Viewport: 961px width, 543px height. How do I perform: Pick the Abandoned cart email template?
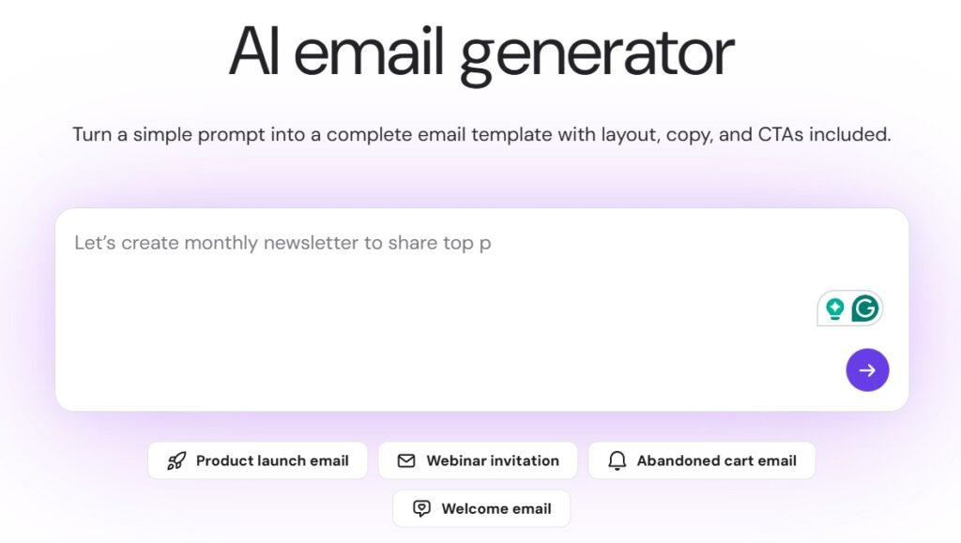pos(702,460)
